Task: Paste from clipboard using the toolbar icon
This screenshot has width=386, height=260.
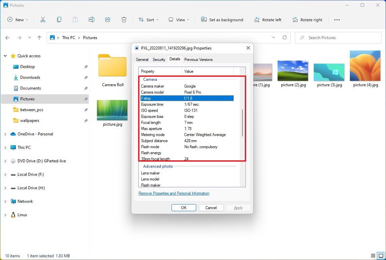Action: point(75,20)
